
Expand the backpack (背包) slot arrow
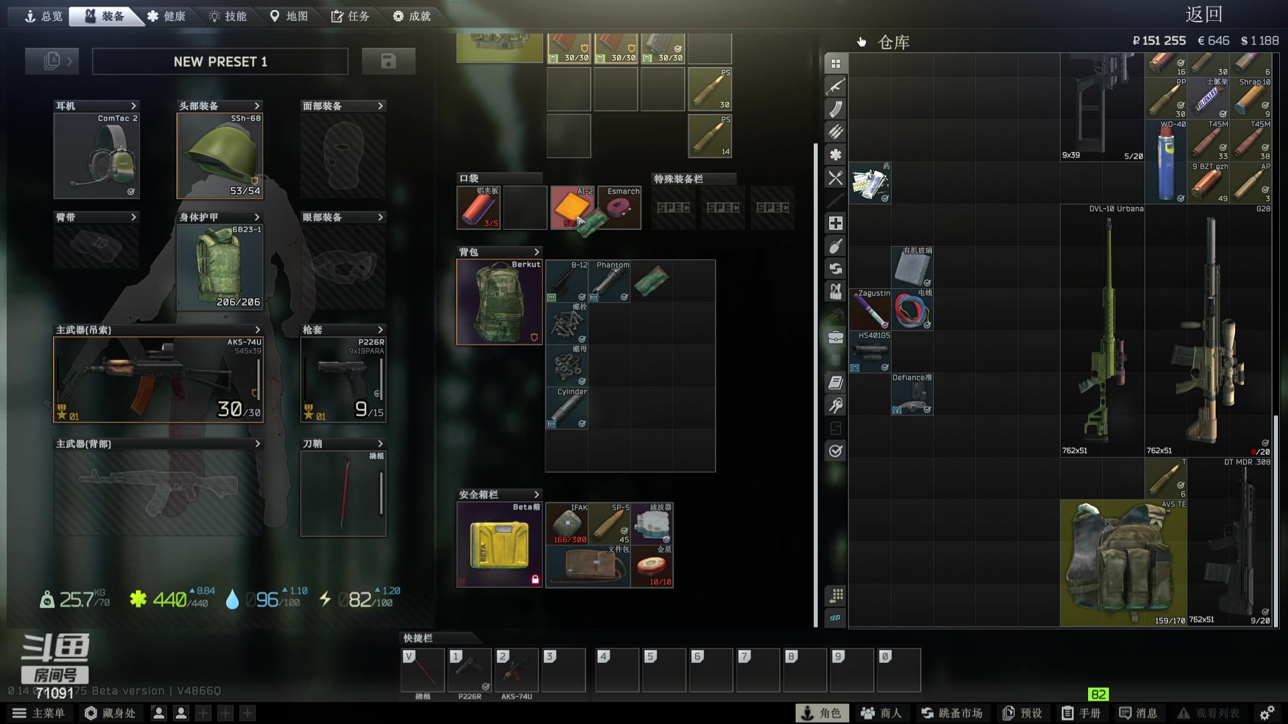coord(536,252)
